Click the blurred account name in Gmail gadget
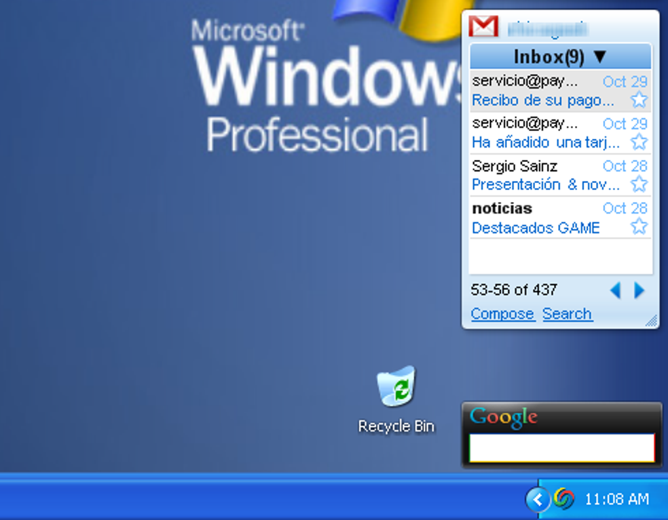This screenshot has width=668, height=520. (548, 29)
